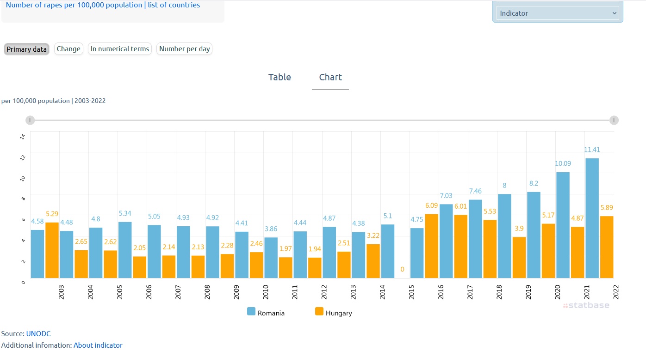The width and height of the screenshot is (646, 350).
Task: Toggle the Romania series legend label
Action: [x=271, y=313]
